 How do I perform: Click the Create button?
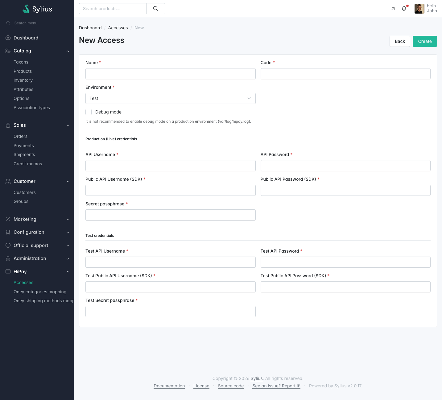coord(425,41)
